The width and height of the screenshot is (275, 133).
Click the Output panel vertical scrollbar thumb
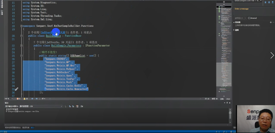click(230, 114)
